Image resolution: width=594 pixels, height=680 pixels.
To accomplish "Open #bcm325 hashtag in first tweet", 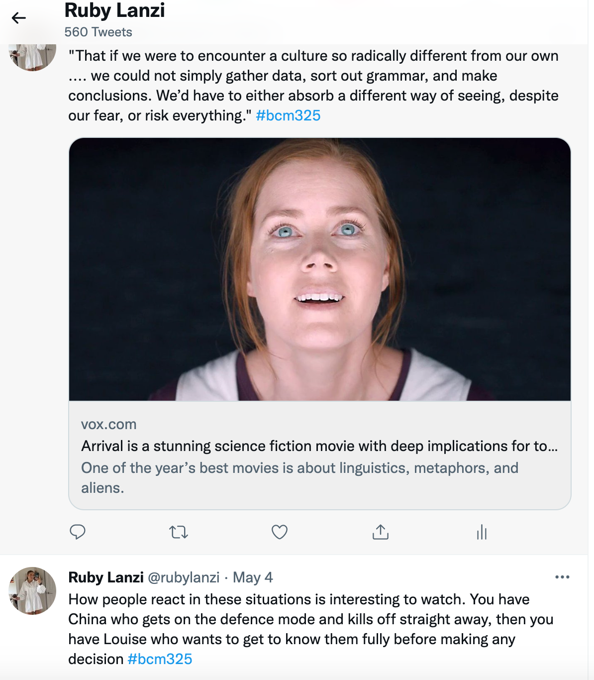I will (288, 115).
